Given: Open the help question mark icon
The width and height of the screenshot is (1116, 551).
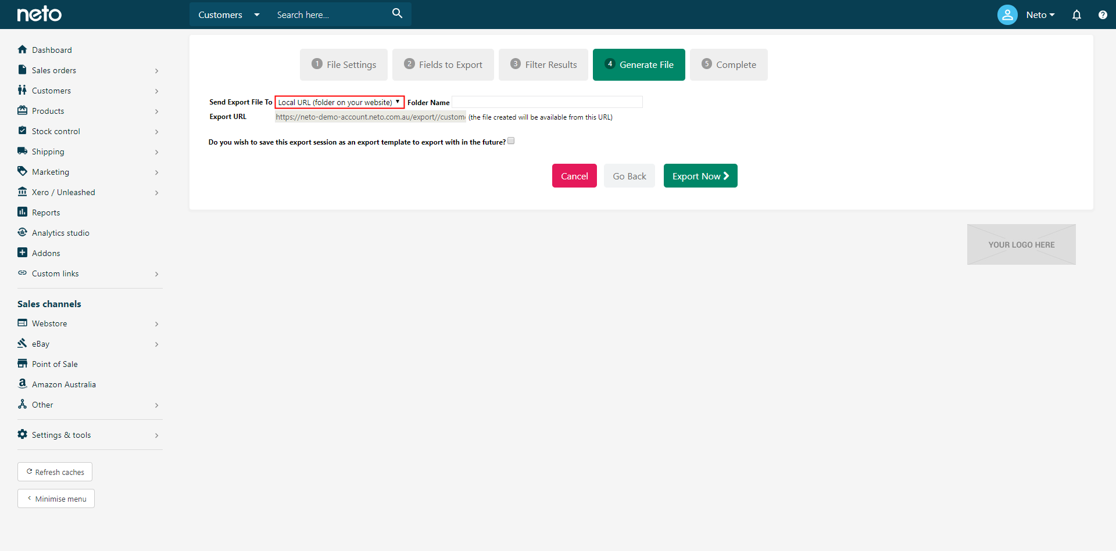Looking at the screenshot, I should 1103,15.
